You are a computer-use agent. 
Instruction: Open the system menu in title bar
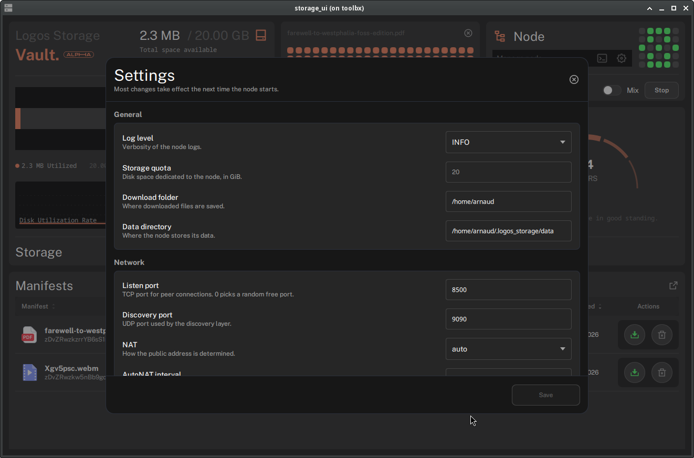8,8
